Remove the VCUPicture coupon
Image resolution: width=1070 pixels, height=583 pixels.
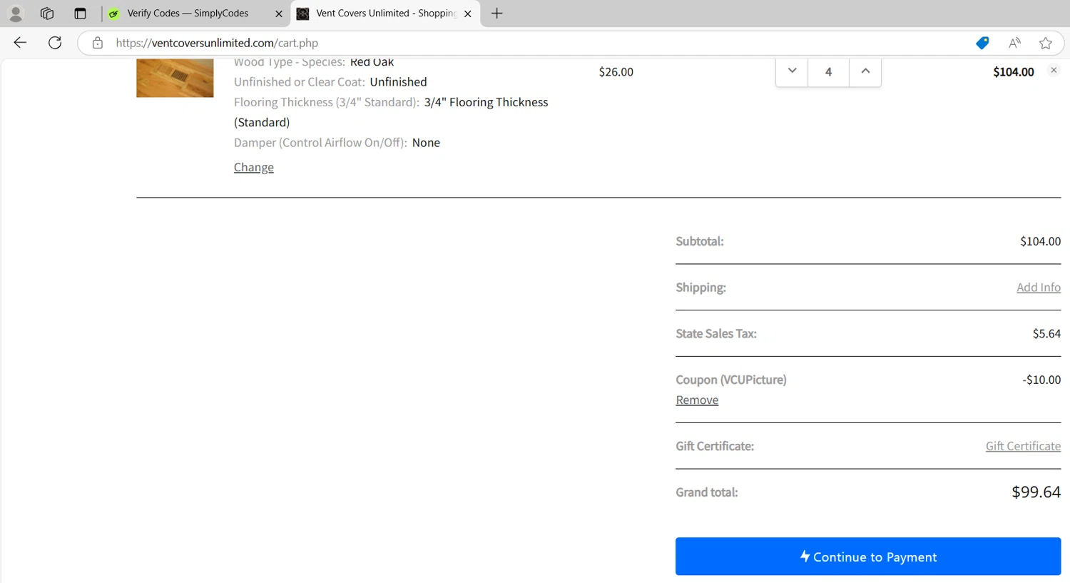[x=697, y=400]
